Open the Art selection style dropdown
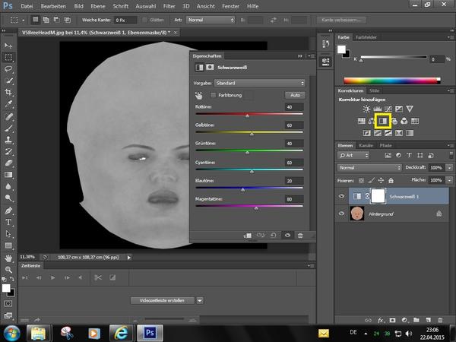 tap(211, 20)
